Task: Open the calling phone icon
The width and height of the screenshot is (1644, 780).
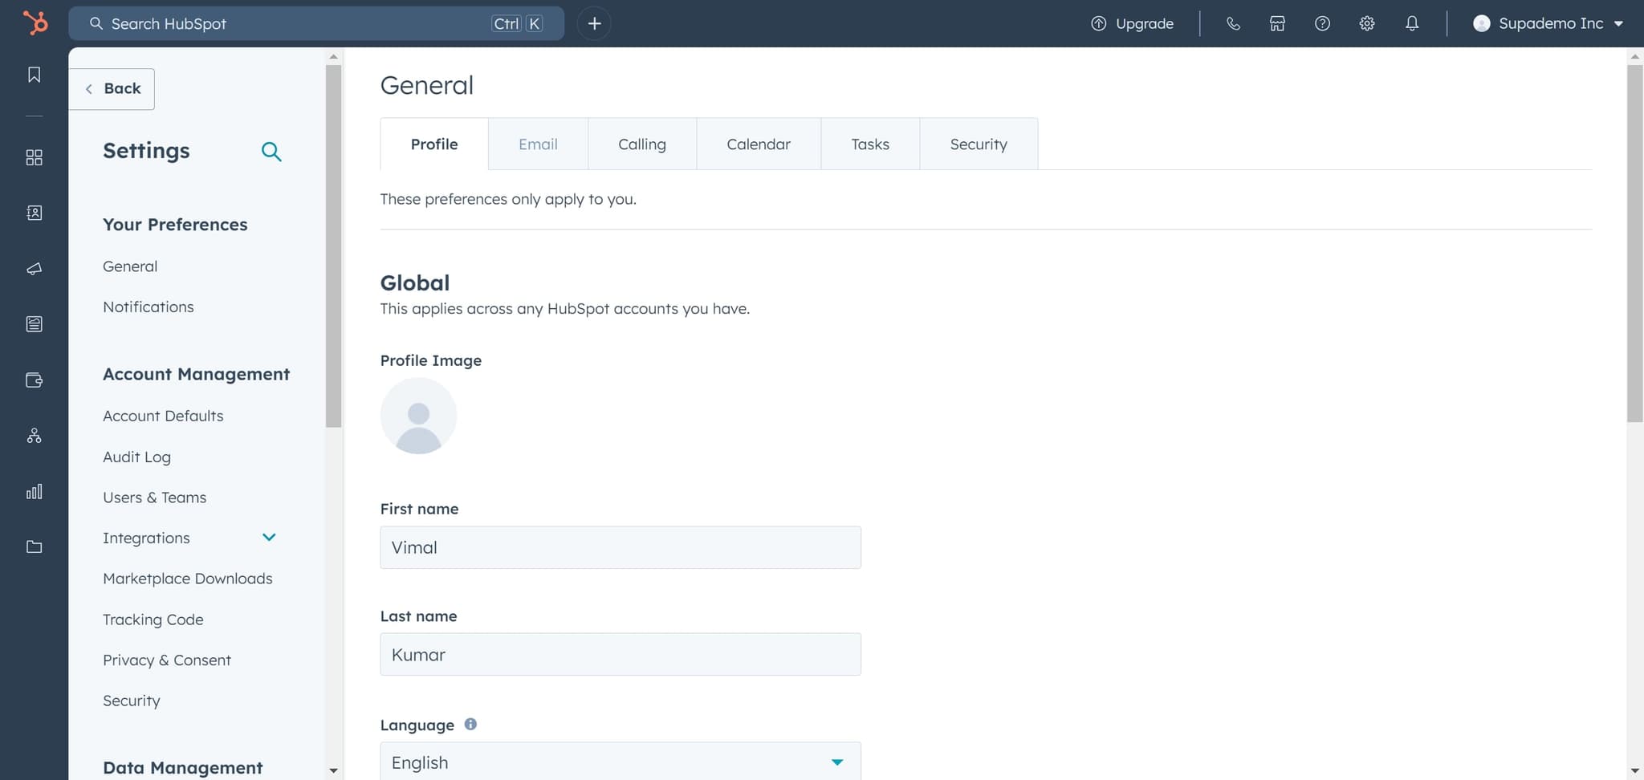Action: click(x=1233, y=23)
